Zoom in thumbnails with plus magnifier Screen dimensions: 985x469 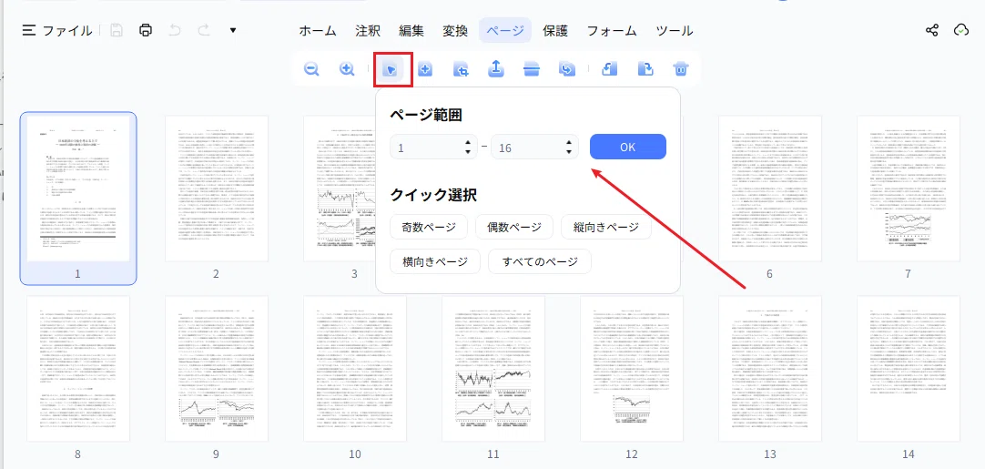[x=347, y=69]
